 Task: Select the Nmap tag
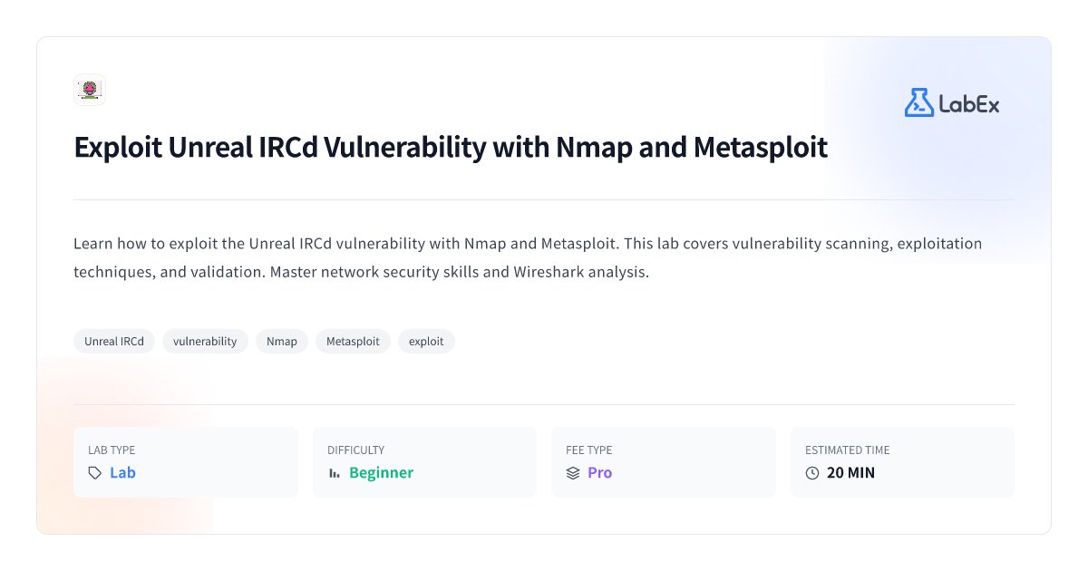click(282, 342)
